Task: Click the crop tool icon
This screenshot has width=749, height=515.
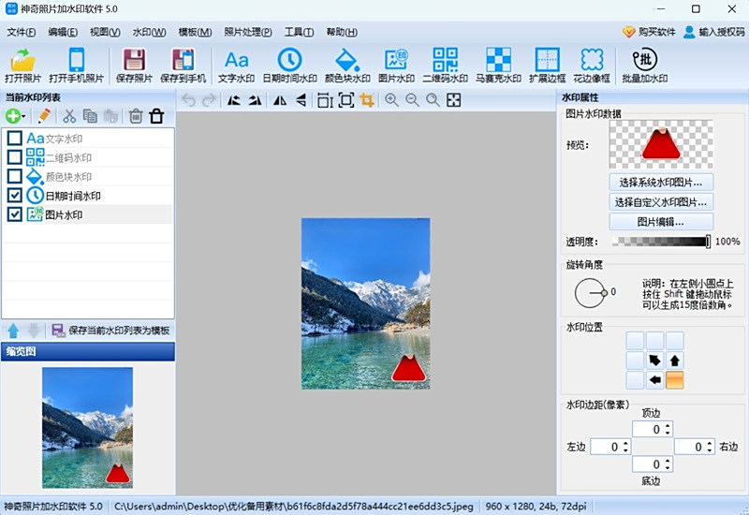Action: tap(367, 100)
